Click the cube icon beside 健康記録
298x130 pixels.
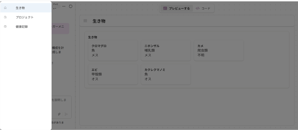point(5,27)
